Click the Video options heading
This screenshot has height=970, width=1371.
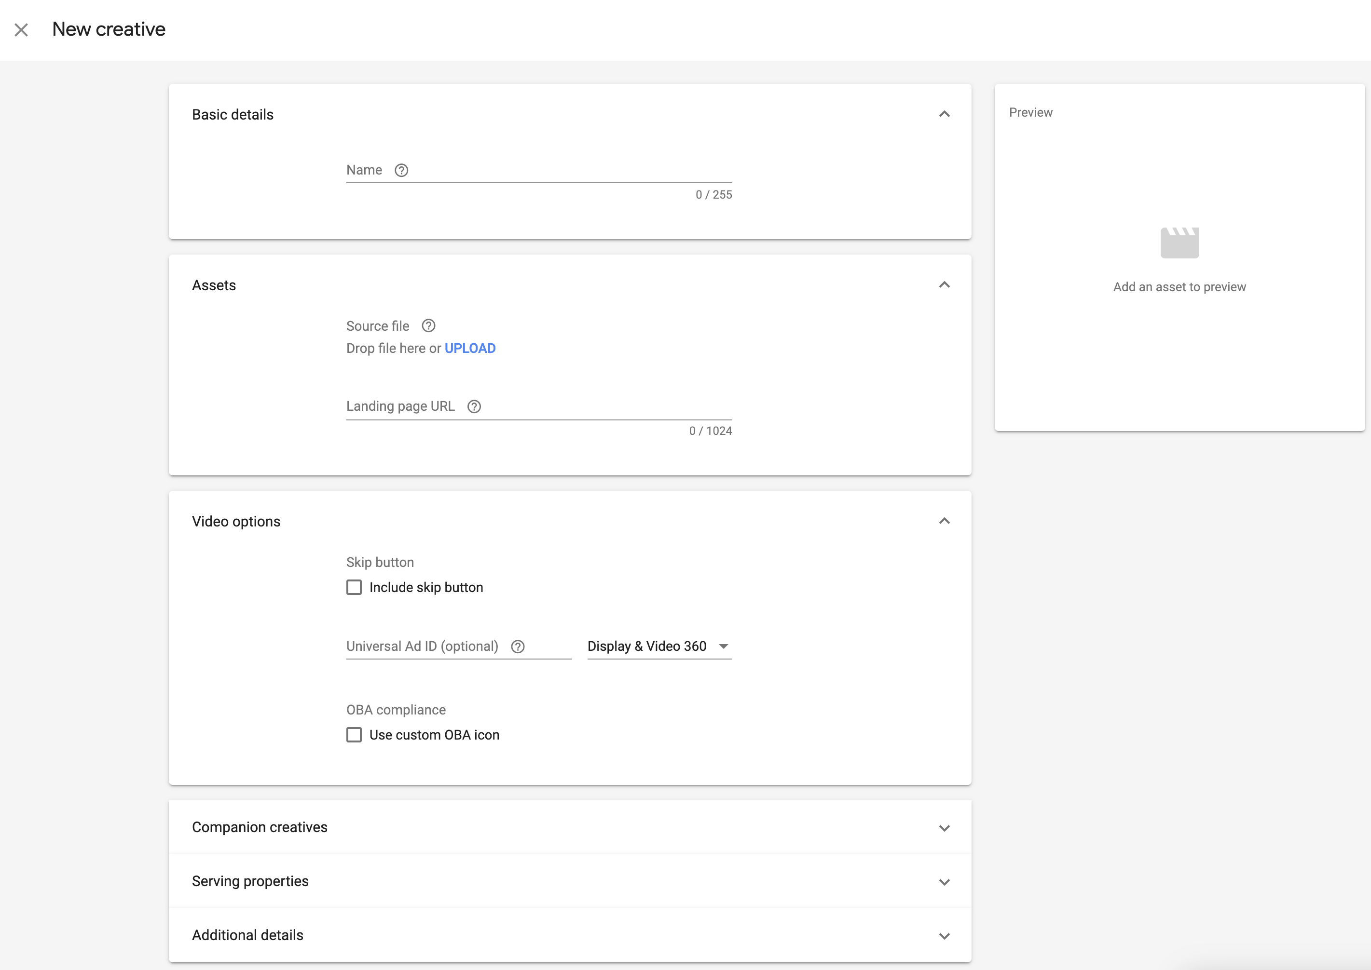tap(236, 522)
